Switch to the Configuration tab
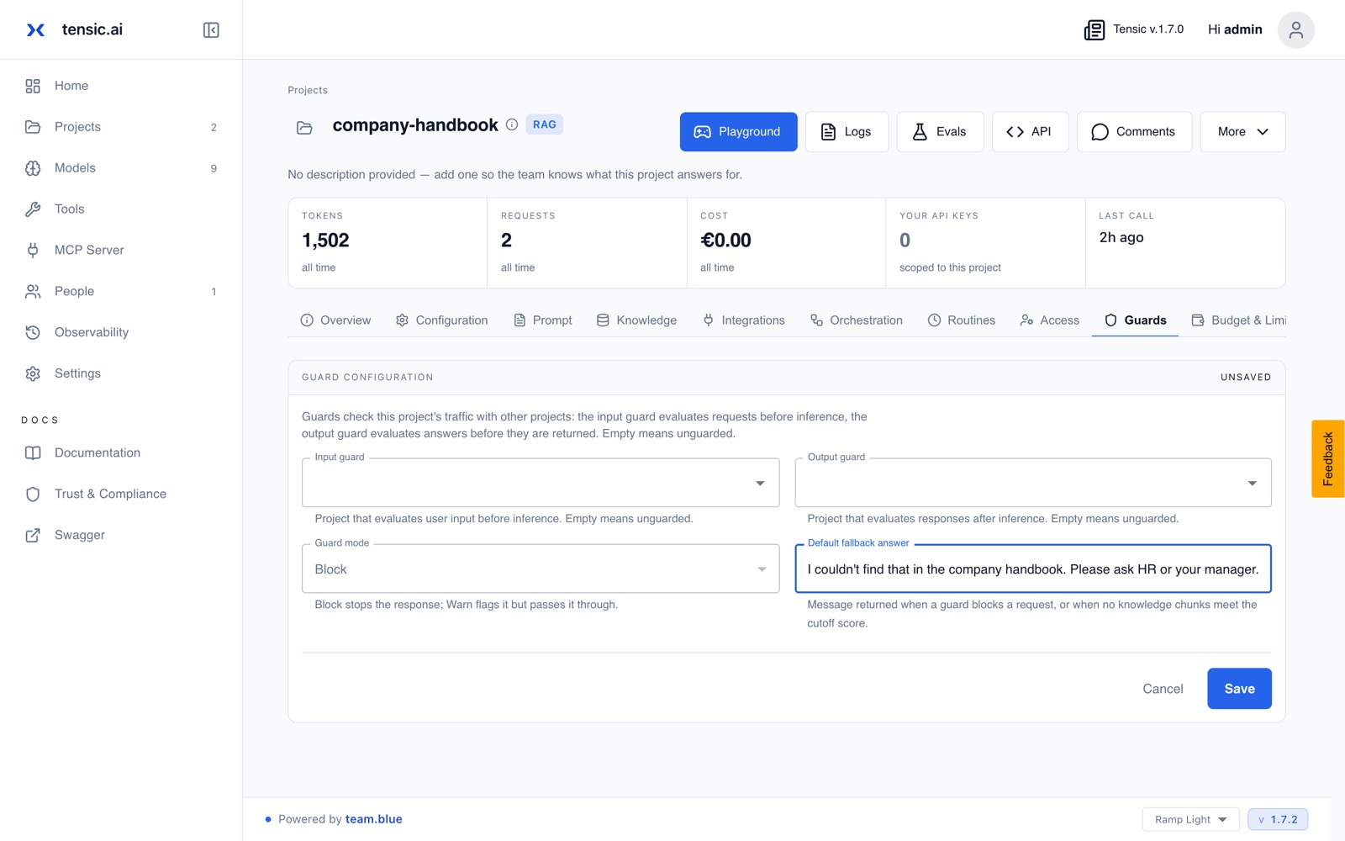This screenshot has height=841, width=1345. click(442, 320)
